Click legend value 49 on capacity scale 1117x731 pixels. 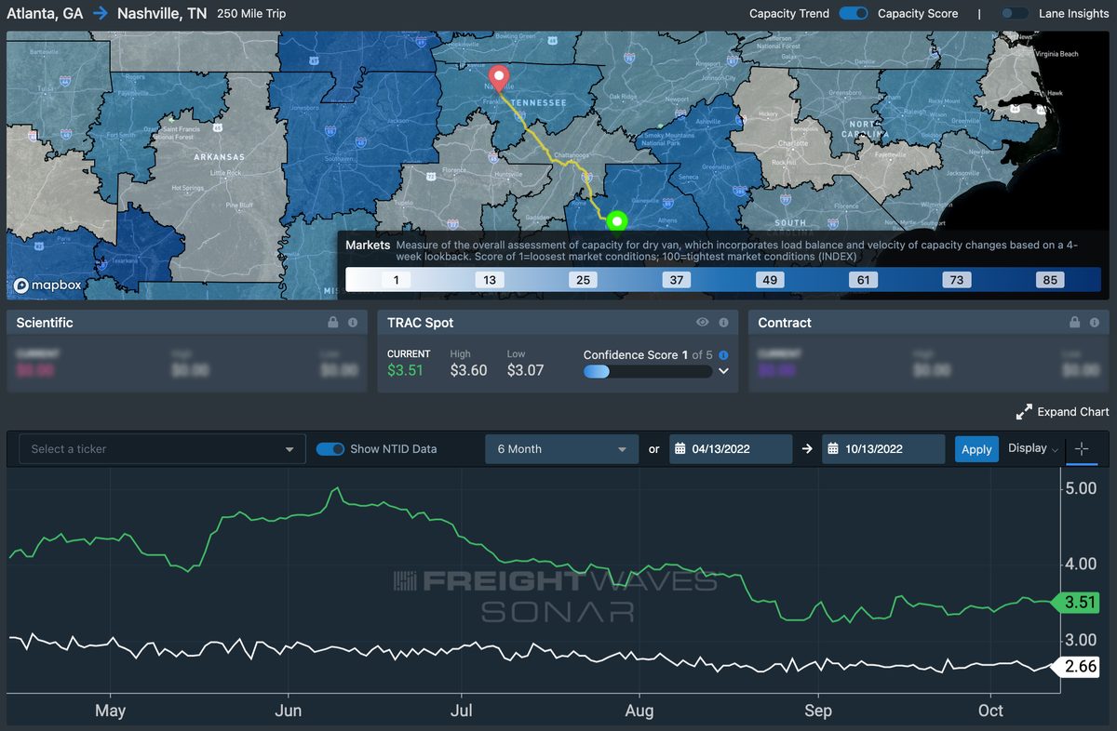coord(769,280)
